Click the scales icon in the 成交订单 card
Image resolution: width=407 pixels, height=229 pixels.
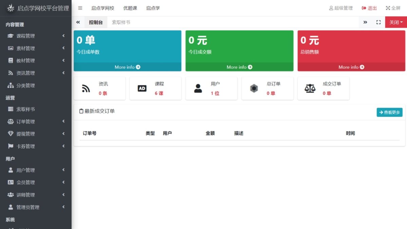[x=310, y=89]
